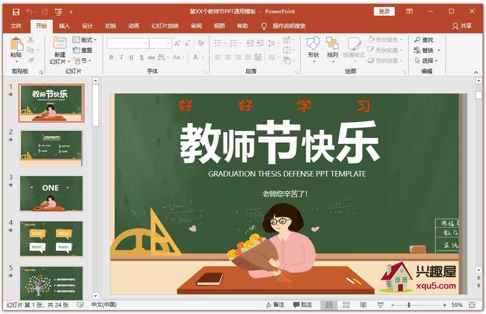486x314 pixels.
Task: Expand the Select (选择) dropdown
Action: (x=428, y=61)
